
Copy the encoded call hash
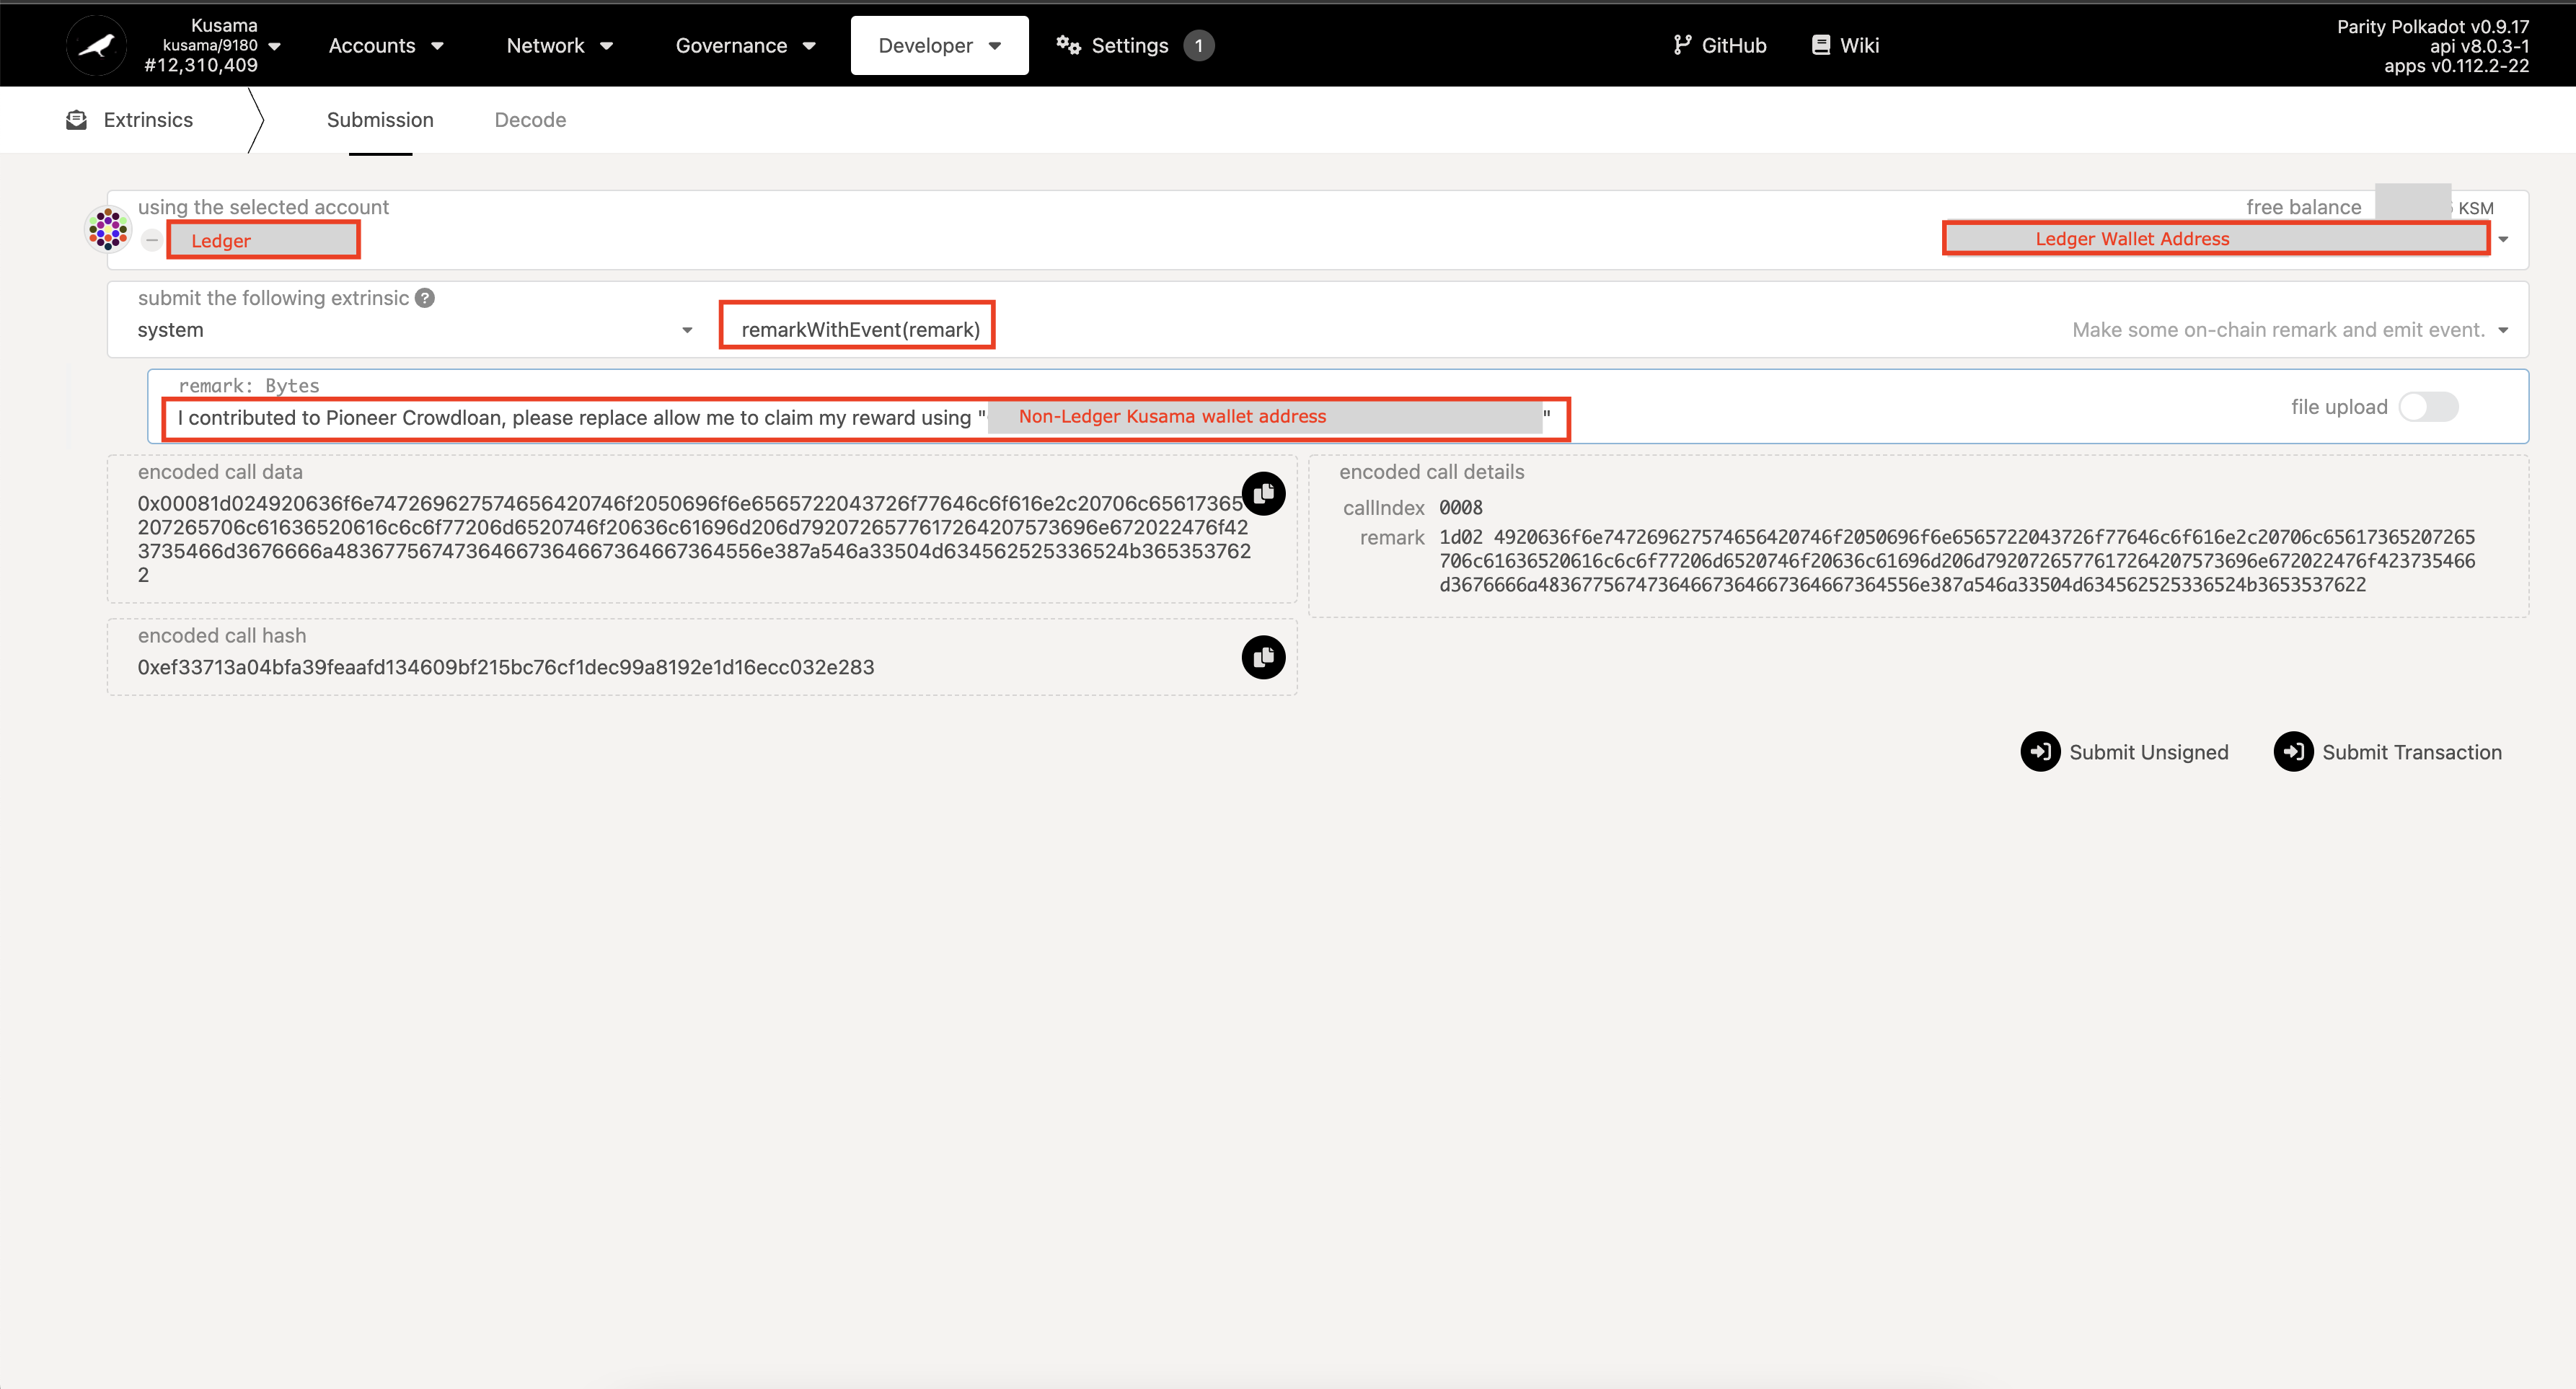1263,657
